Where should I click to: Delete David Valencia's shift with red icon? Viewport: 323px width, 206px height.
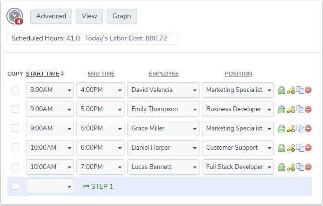308,90
